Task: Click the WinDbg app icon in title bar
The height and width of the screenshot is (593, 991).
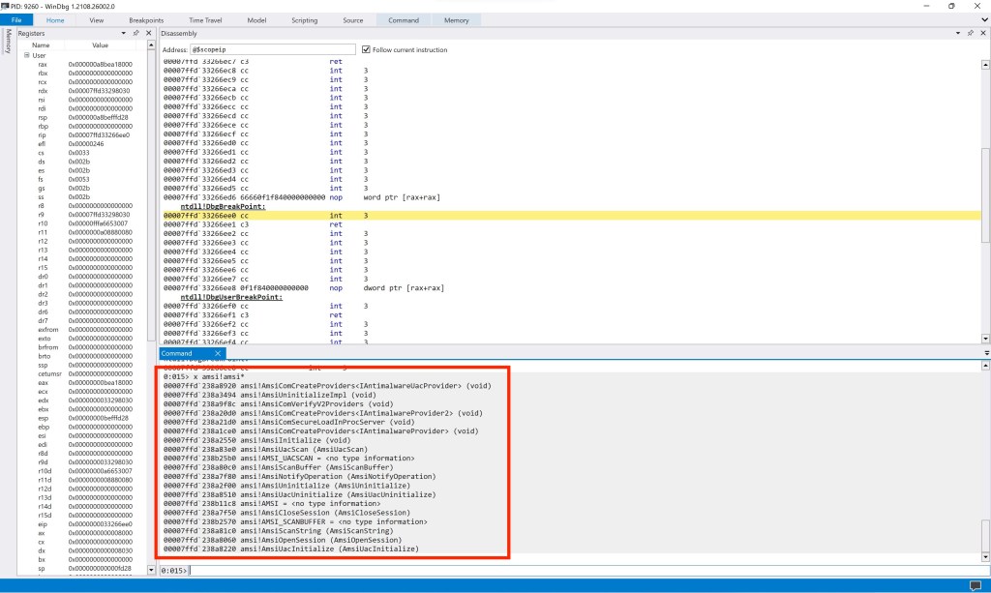Action: (6, 6)
